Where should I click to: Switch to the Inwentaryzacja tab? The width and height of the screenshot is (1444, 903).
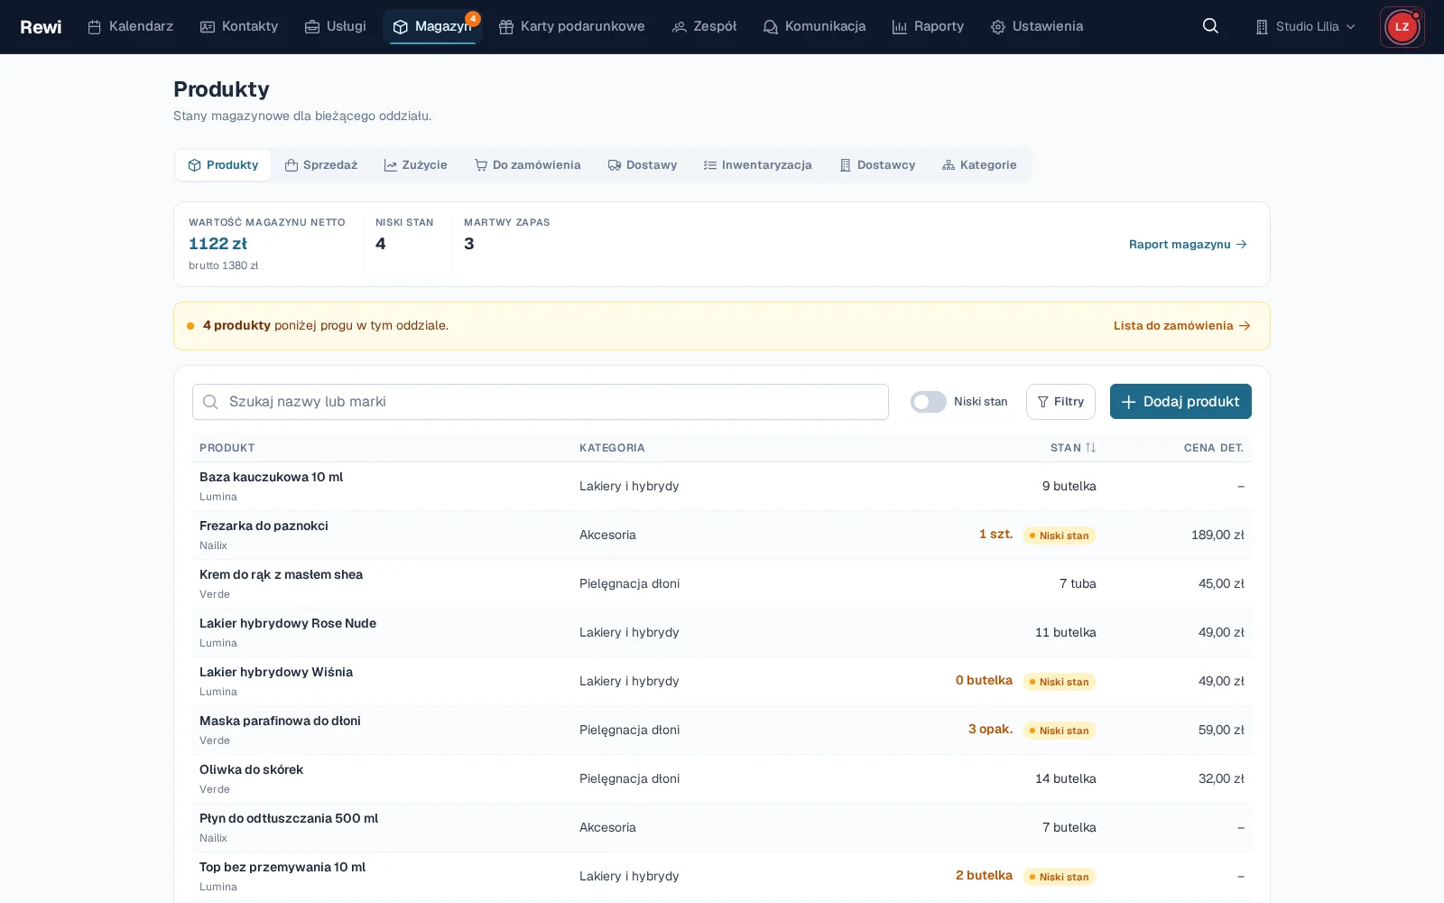(758, 165)
